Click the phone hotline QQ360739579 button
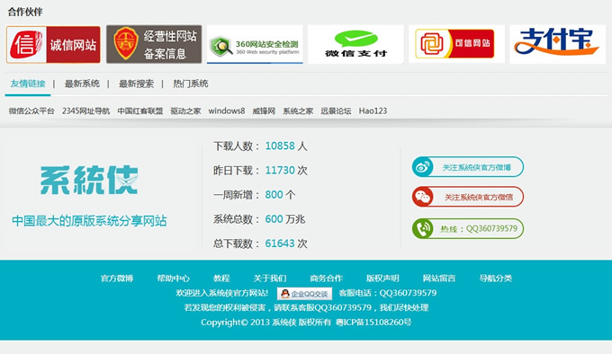 [x=468, y=228]
